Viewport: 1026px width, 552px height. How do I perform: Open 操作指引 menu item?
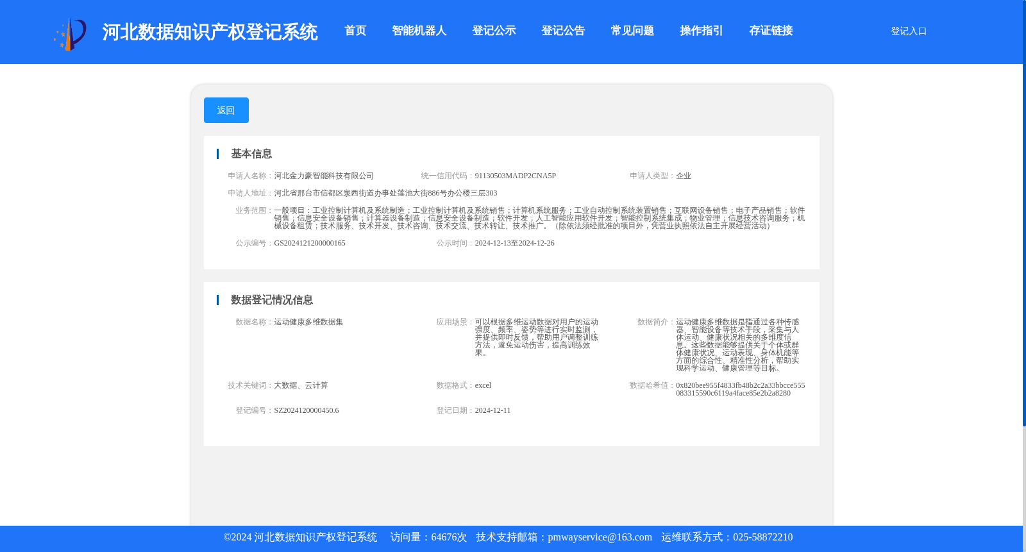[x=702, y=31]
